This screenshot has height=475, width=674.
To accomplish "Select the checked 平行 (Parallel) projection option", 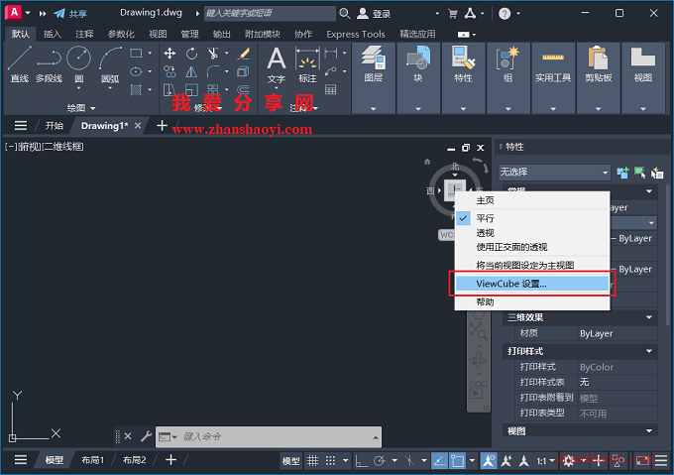I will 532,218.
